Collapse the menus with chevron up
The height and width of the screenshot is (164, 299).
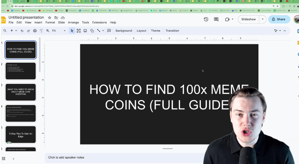pos(285,31)
